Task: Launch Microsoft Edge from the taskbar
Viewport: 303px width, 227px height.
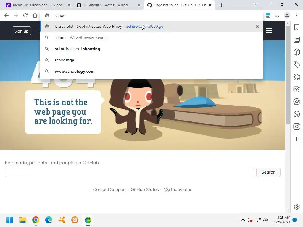Action: [x=49, y=220]
